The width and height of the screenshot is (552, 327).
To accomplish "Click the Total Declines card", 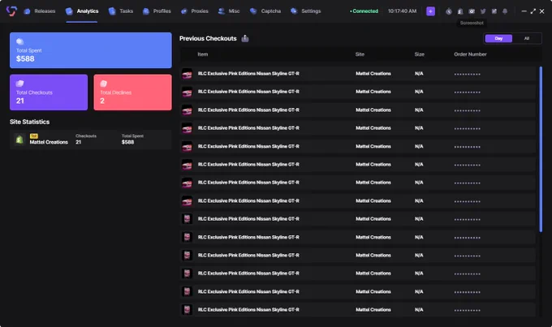I will pyautogui.click(x=132, y=93).
